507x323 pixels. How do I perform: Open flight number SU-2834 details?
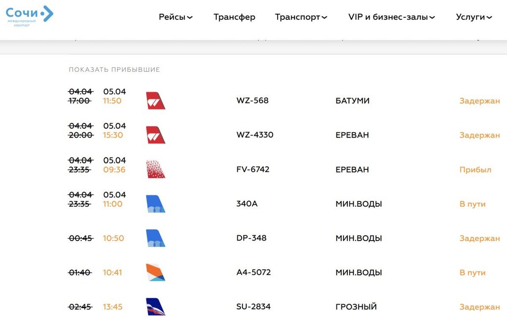click(253, 307)
